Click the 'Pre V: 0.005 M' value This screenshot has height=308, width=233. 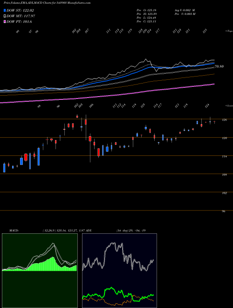(x=185, y=14)
